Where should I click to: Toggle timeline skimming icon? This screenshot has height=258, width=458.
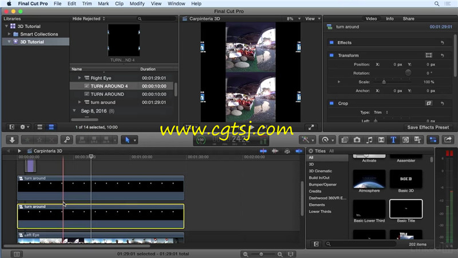point(263,151)
